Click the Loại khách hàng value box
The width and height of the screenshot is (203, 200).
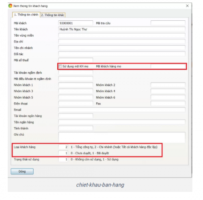63,147
